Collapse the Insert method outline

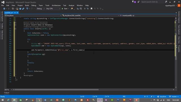click(16, 29)
